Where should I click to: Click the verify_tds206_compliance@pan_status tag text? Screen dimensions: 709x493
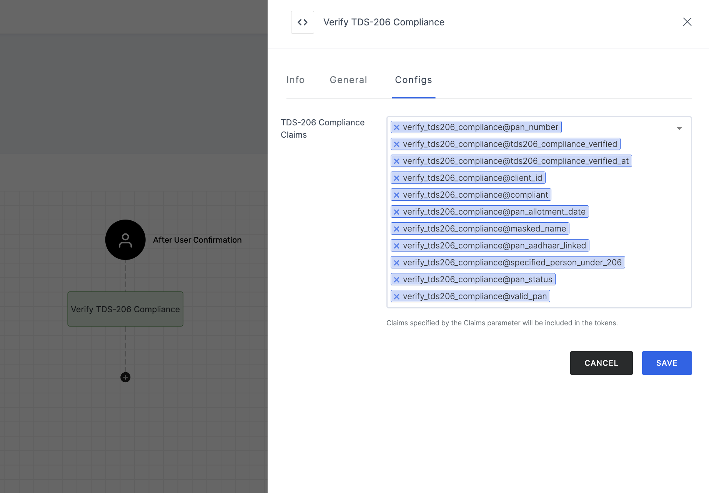point(478,280)
